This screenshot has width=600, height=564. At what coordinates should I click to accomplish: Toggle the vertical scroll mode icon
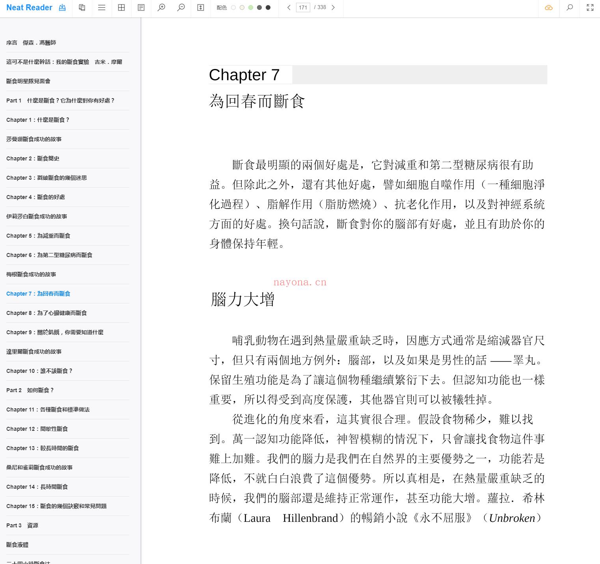201,7
